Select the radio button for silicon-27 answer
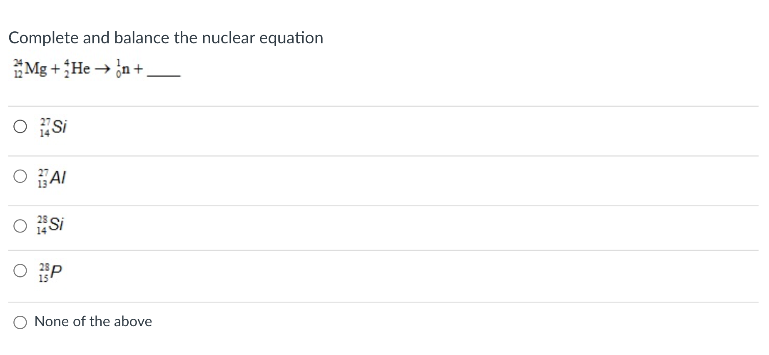769x355 pixels. 20,127
